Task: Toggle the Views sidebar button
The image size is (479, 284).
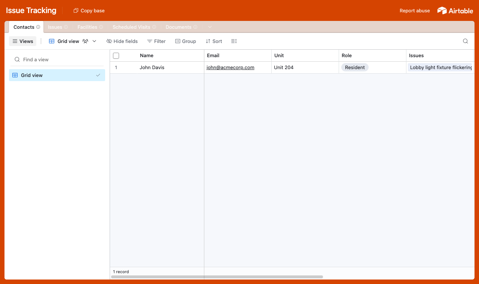Action: (23, 41)
